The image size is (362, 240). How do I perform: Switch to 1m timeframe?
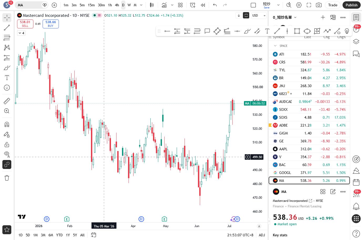[66, 5]
